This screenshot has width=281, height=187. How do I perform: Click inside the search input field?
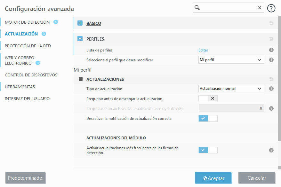[227, 8]
